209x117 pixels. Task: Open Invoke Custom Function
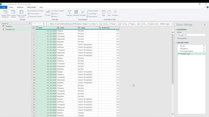[22, 14]
